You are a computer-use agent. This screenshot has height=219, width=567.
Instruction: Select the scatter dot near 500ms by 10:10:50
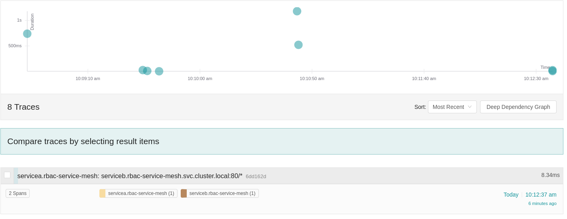pos(299,45)
